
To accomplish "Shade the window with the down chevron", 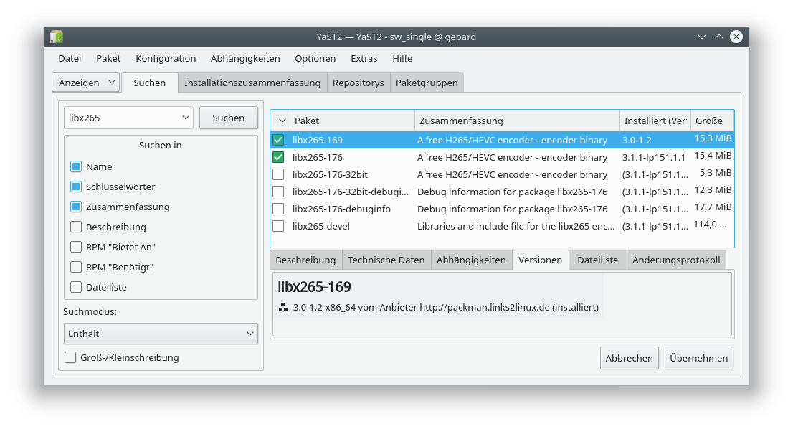I will [x=701, y=37].
